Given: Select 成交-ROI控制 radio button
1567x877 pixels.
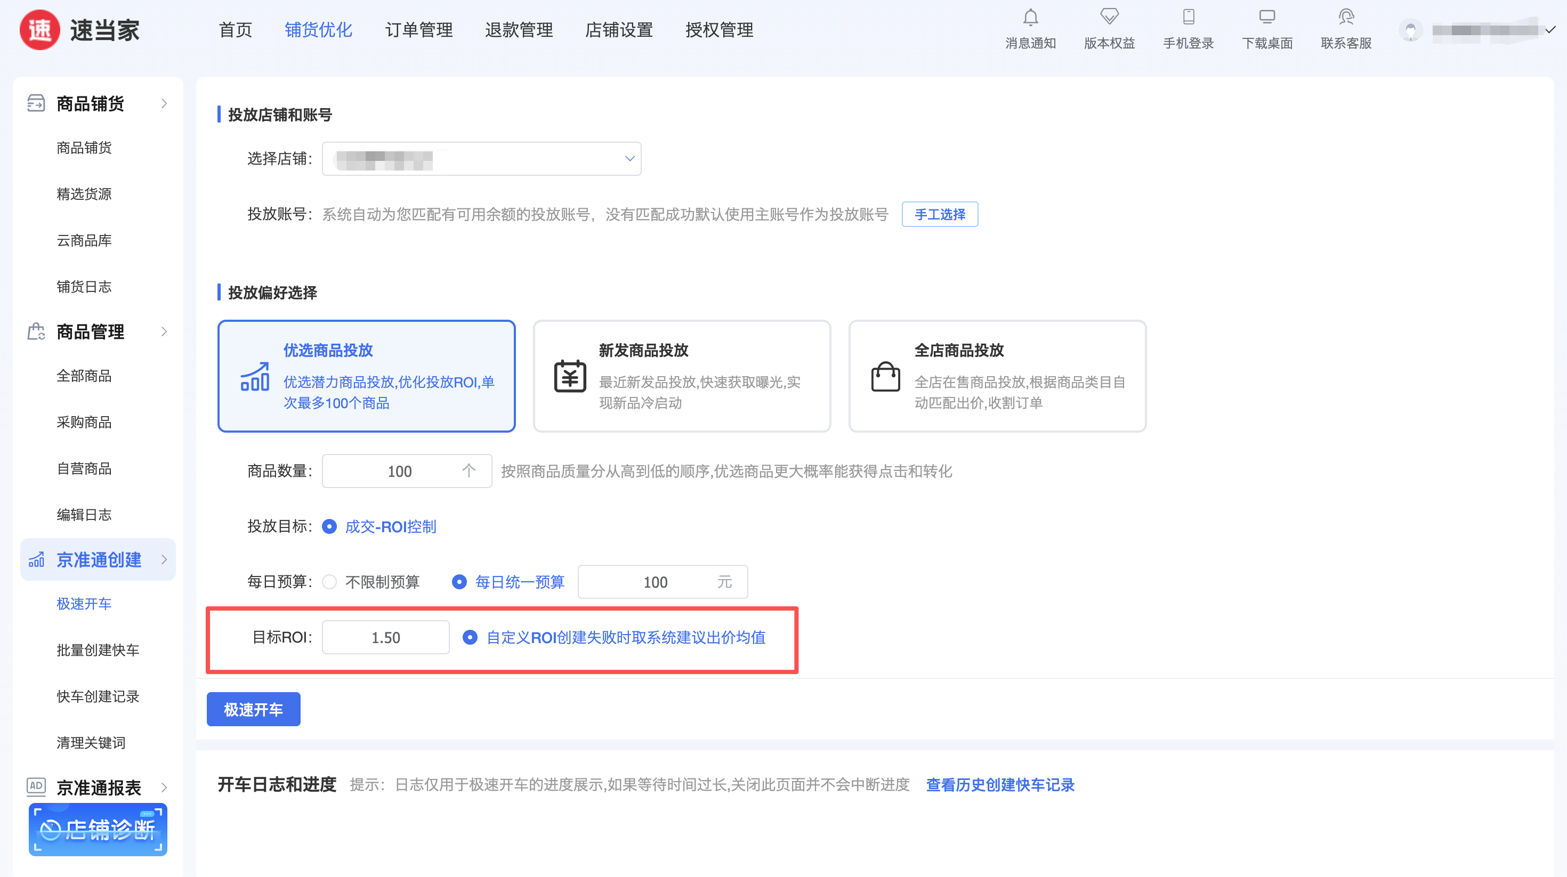Looking at the screenshot, I should 330,527.
